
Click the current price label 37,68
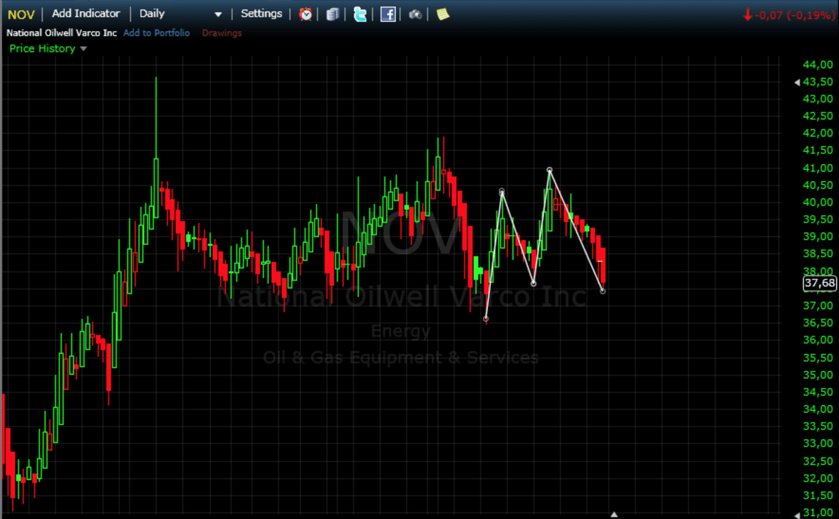[x=820, y=283]
